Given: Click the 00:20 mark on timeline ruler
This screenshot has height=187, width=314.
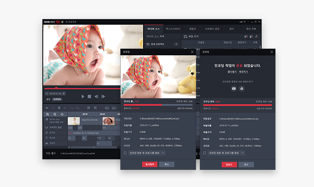Looking at the screenshot, I should point(102,114).
